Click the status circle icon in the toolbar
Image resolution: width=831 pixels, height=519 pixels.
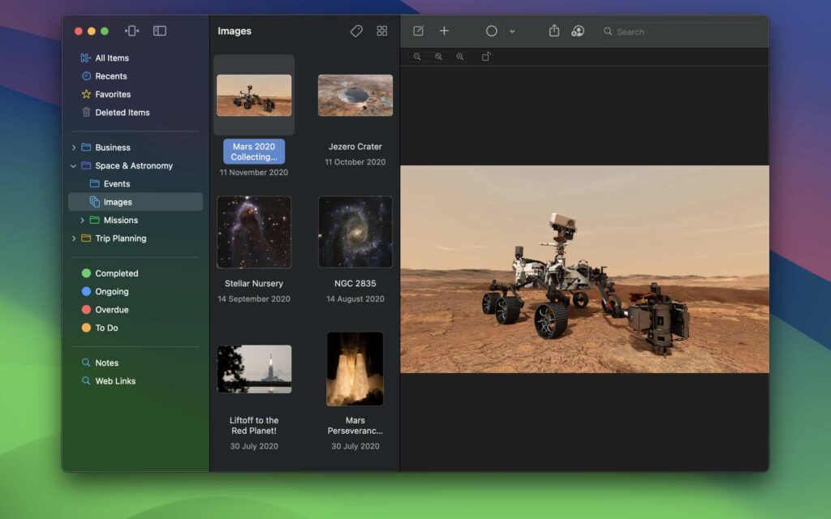(x=492, y=31)
